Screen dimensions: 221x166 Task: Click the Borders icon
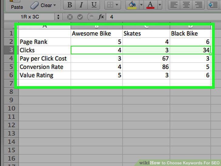coord(110,5)
